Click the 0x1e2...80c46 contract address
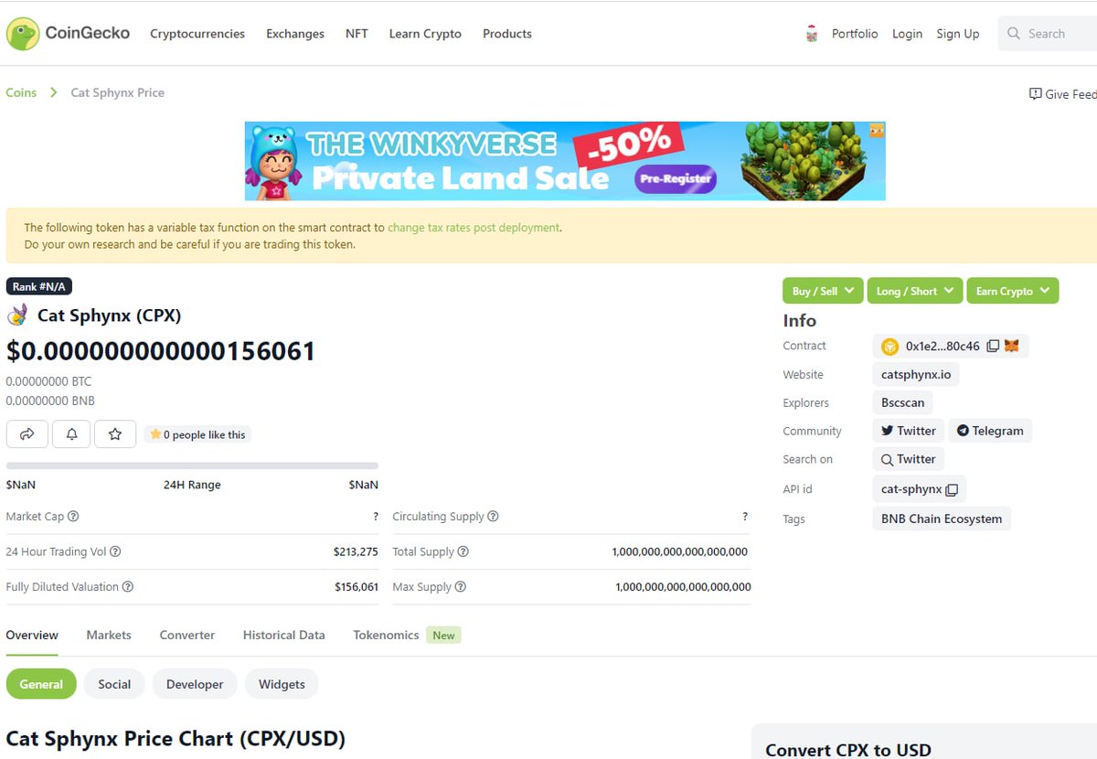This screenshot has height=759, width=1097. pos(943,347)
